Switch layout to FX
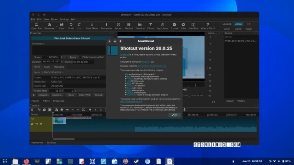The width and height of the screenshot is (294, 165). pyautogui.click(x=249, y=24)
